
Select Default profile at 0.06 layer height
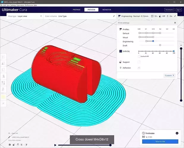(x=139, y=33)
